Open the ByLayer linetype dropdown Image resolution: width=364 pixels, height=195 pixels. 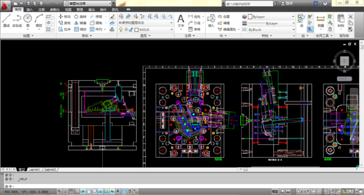pos(271,23)
